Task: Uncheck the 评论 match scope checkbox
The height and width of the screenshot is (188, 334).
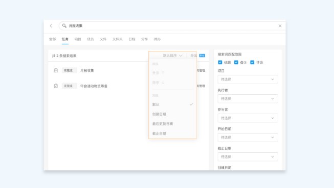Action: click(x=252, y=62)
